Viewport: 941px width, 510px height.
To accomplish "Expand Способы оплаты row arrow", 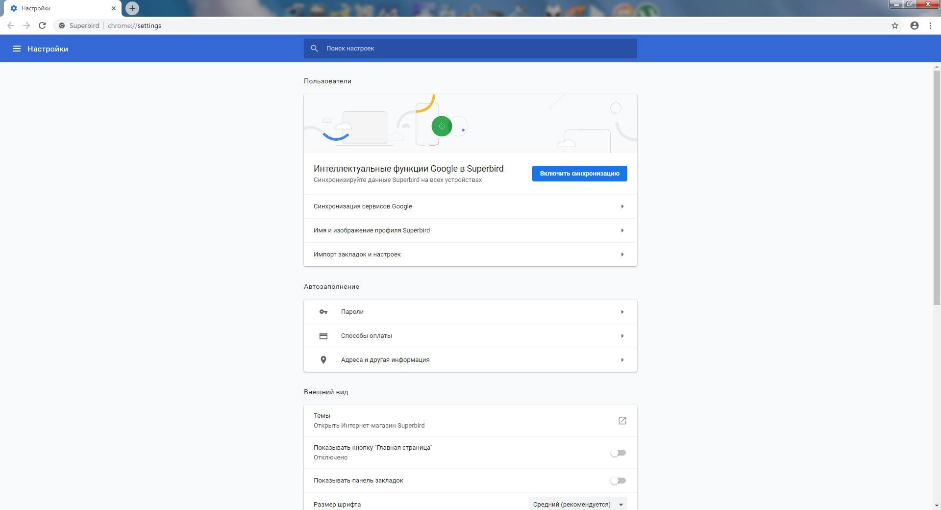I will (x=622, y=336).
